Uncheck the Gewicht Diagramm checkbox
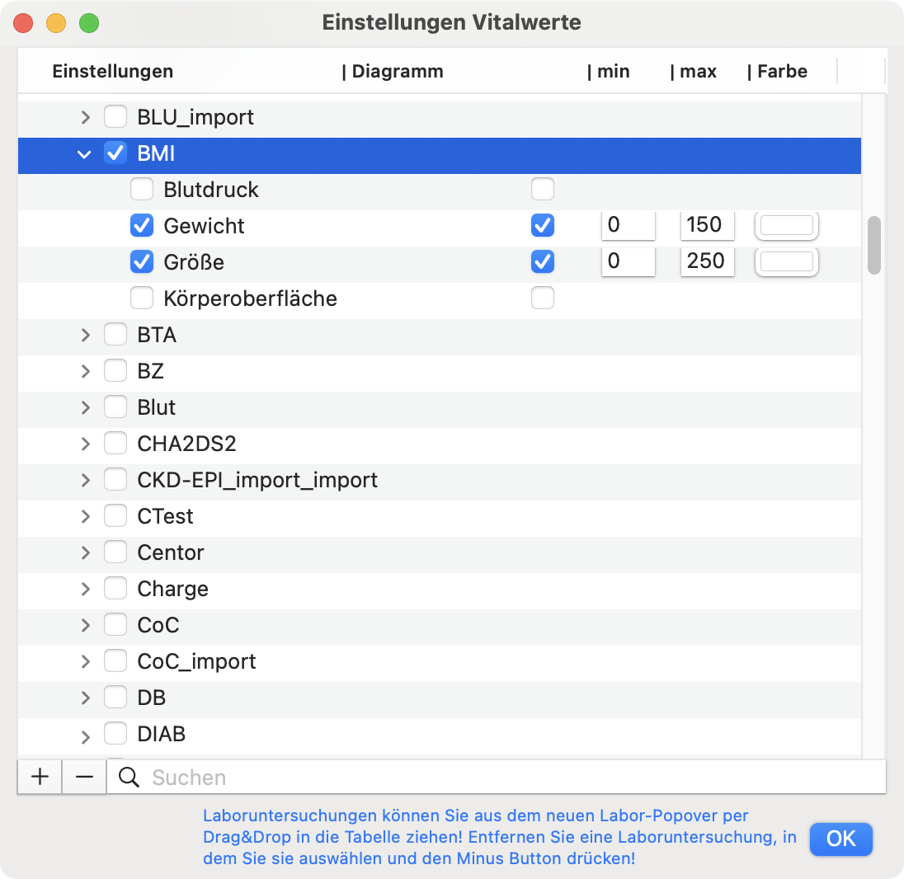Image resolution: width=904 pixels, height=879 pixels. click(x=543, y=225)
